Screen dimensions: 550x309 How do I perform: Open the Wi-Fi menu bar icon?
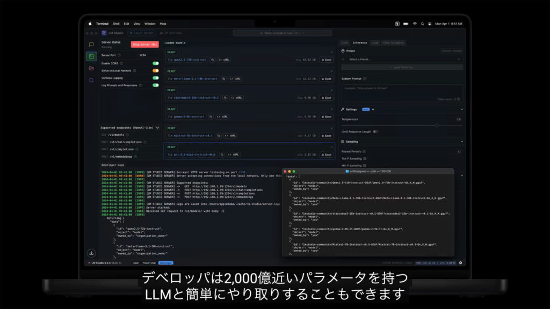[415, 24]
